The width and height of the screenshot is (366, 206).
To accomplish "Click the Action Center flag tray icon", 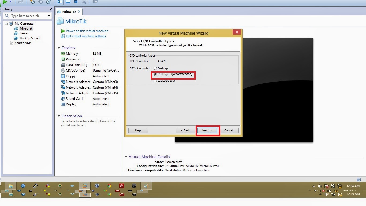I will tap(327, 186).
